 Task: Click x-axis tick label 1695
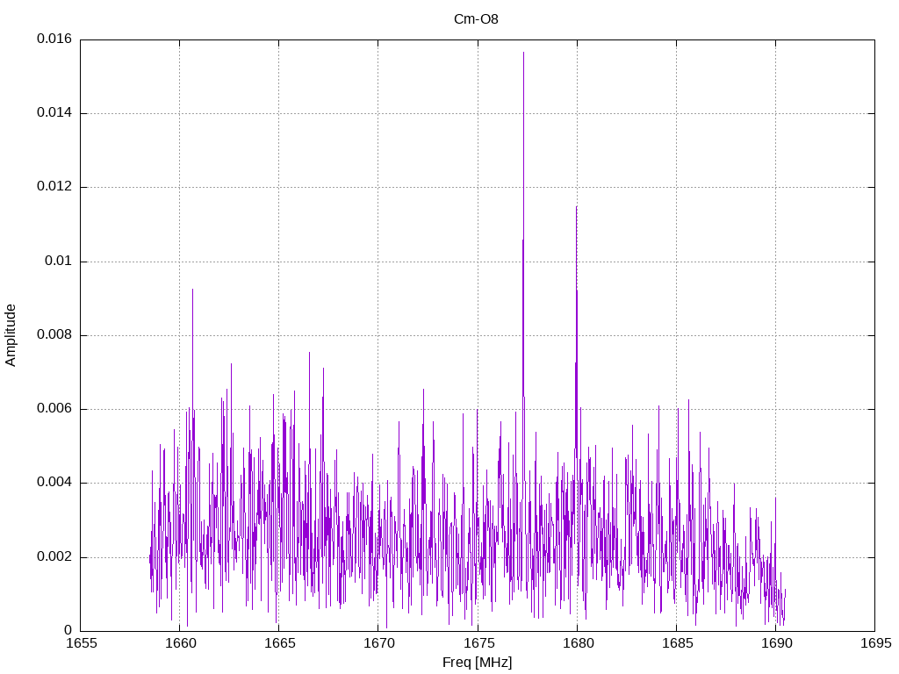coord(875,643)
